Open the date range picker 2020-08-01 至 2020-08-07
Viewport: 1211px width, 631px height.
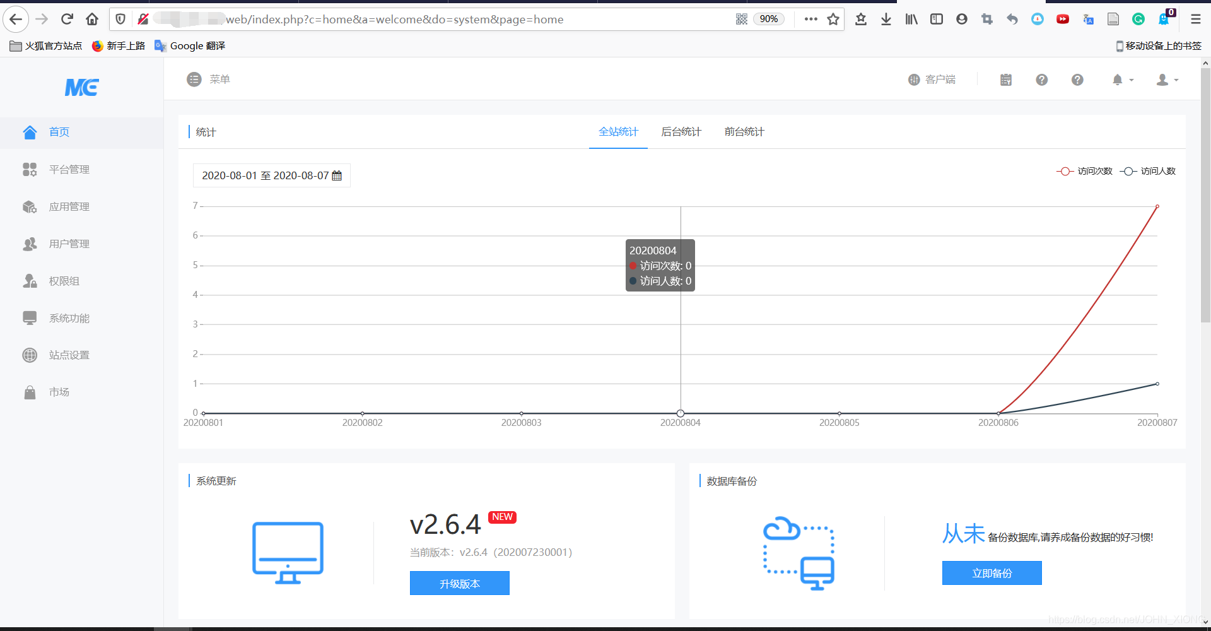272,175
